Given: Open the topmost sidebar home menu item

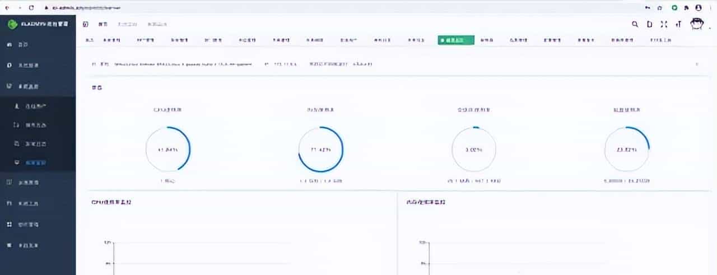Looking at the screenshot, I should click(x=38, y=44).
